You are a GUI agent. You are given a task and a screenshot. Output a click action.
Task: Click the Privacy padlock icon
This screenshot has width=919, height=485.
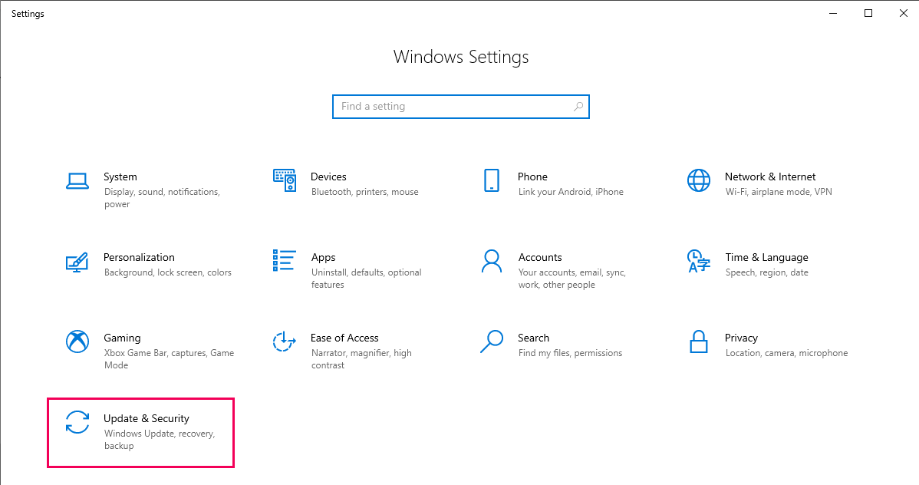(x=699, y=341)
